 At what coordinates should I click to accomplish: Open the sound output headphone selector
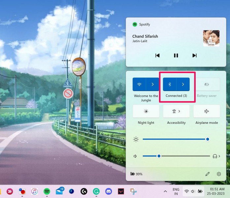[x=216, y=156]
